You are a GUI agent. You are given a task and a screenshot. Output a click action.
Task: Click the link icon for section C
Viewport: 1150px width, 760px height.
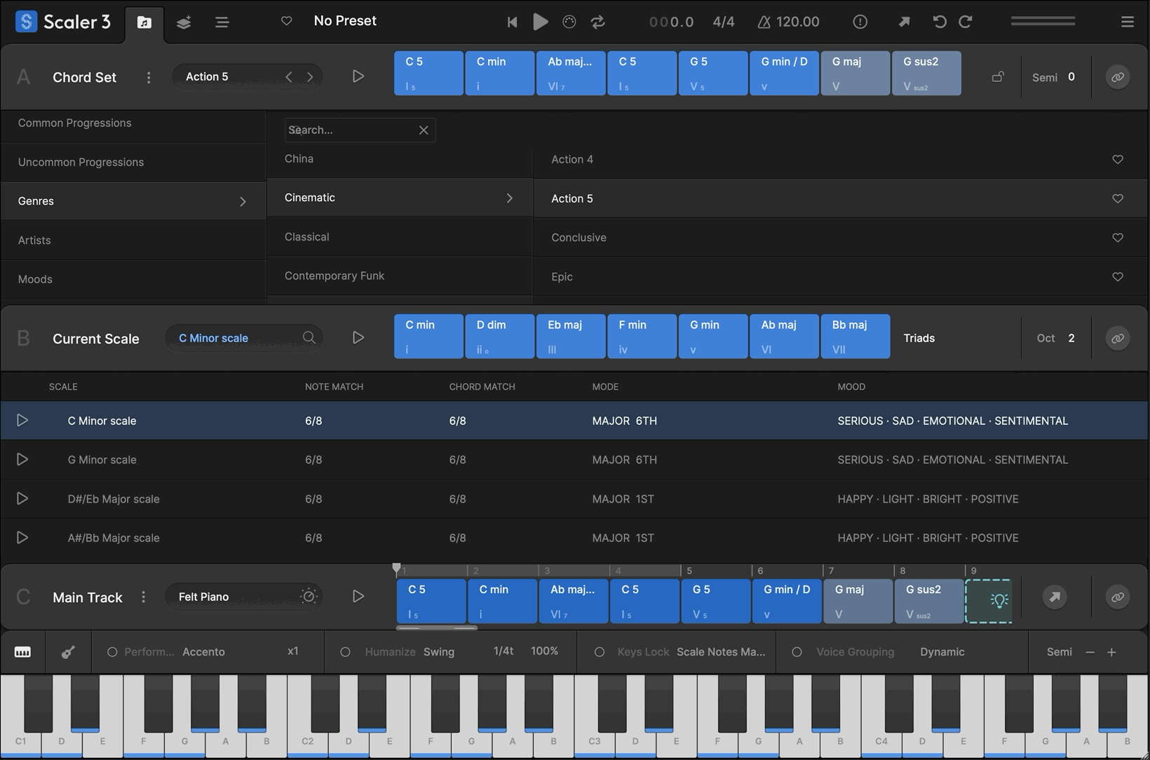tap(1118, 597)
